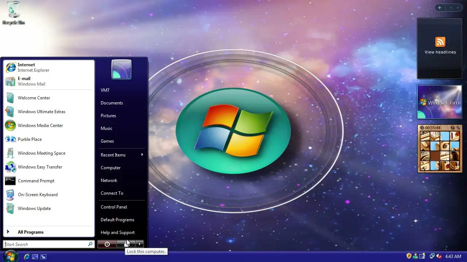The image size is (467, 262).
Task: Open the Recycle Bin desktop icon
Action: coord(13,13)
